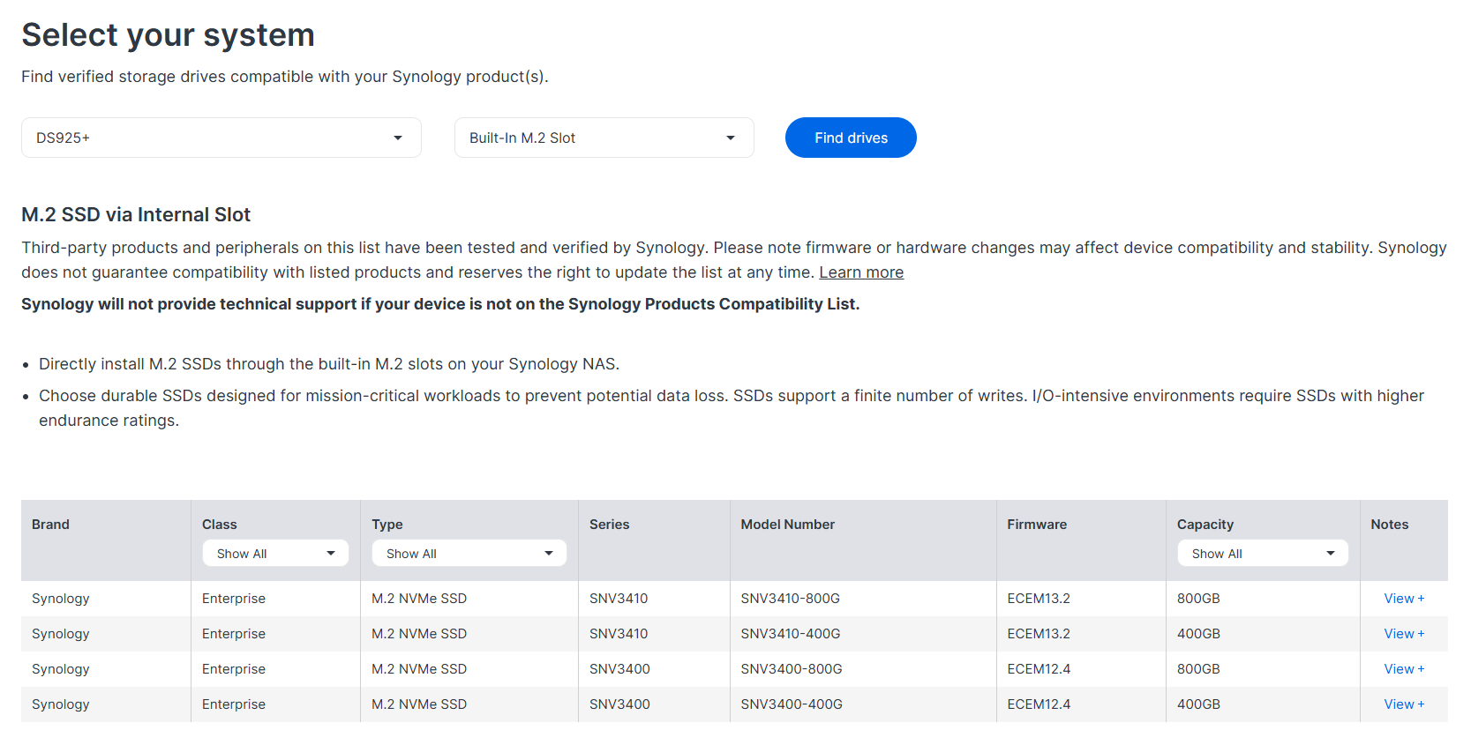Click the Series column header
The height and width of the screenshot is (745, 1471).
tap(609, 525)
